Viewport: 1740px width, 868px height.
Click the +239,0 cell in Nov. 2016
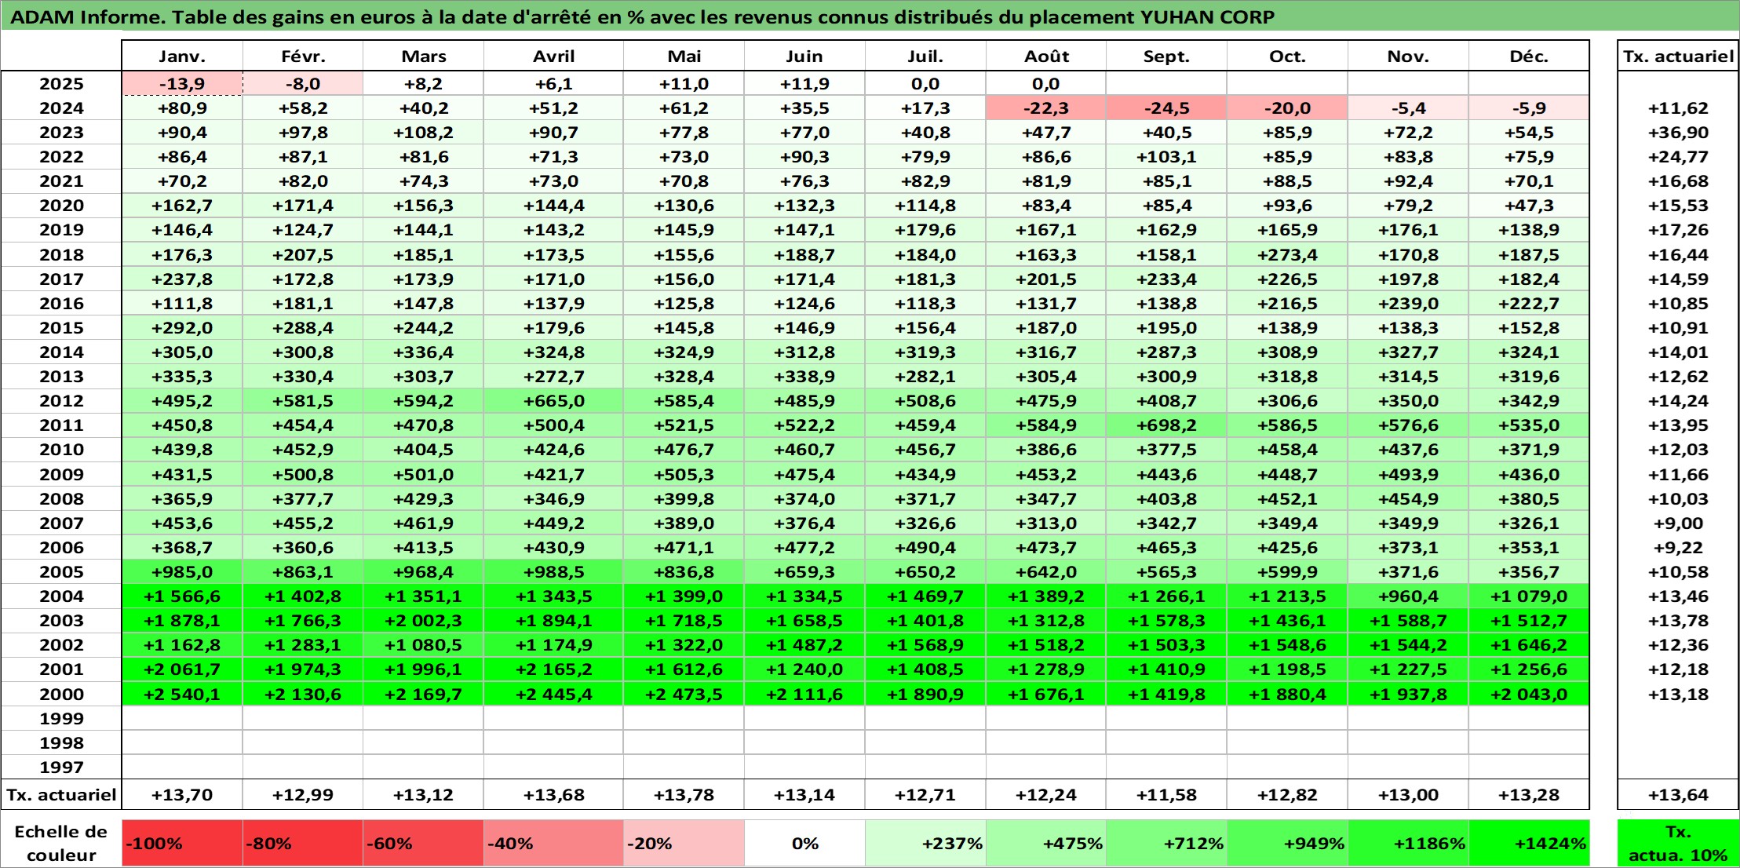coord(1408,304)
